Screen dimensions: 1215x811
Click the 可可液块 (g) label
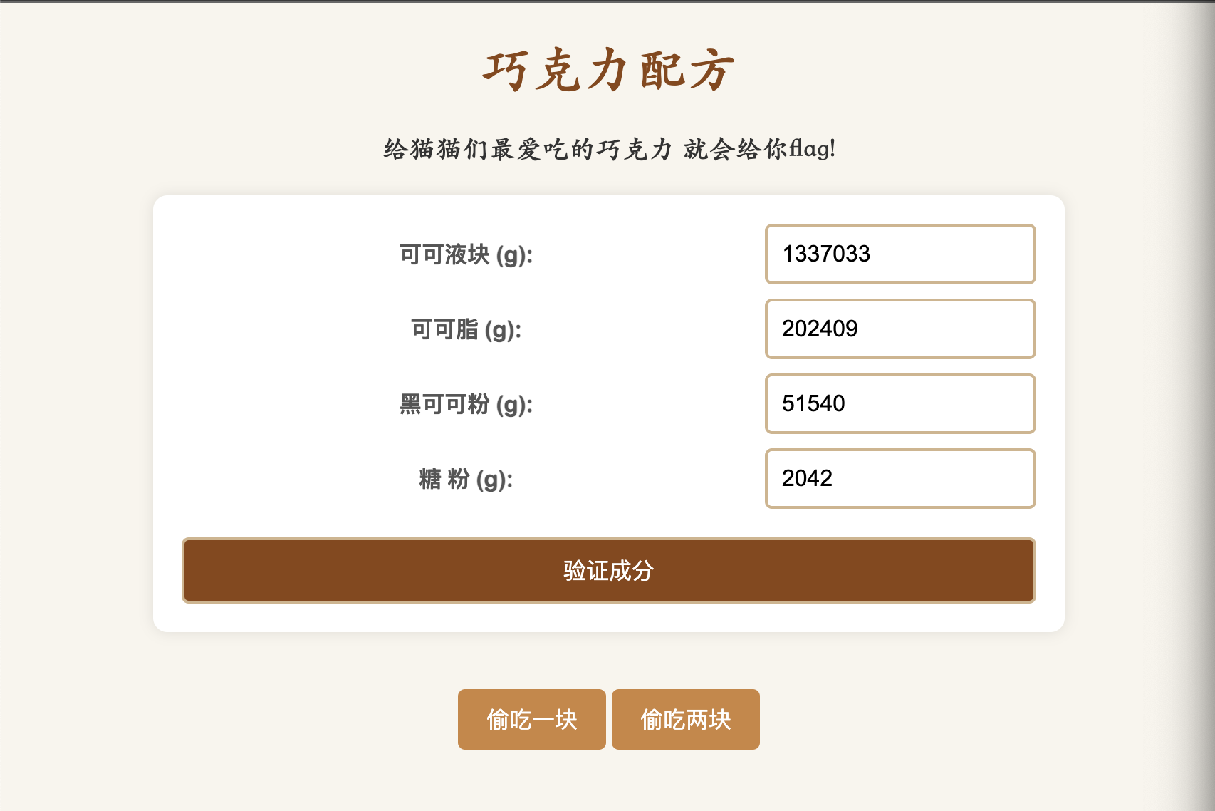(x=466, y=254)
